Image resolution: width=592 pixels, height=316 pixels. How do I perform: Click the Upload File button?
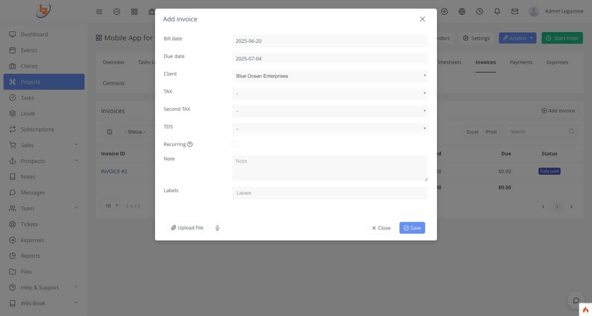click(187, 228)
